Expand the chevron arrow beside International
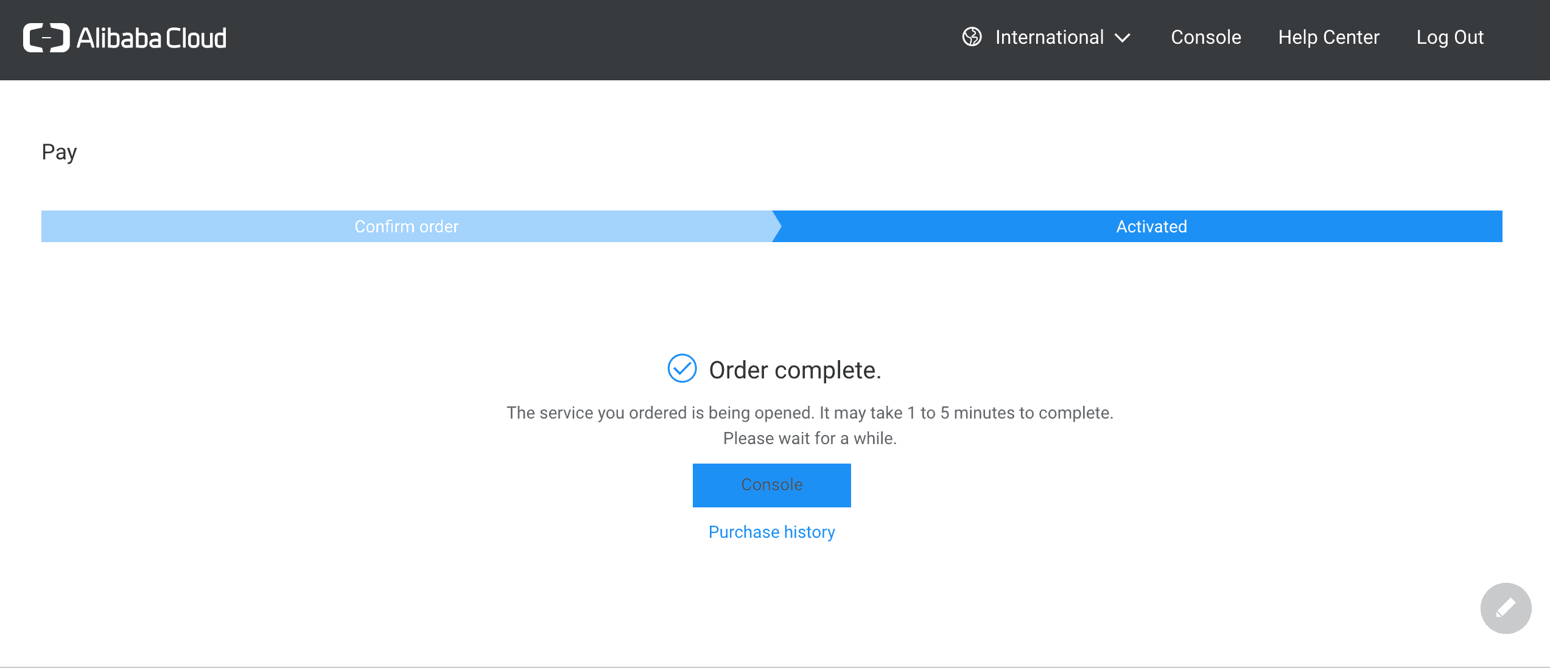The image size is (1550, 668). tap(1123, 38)
